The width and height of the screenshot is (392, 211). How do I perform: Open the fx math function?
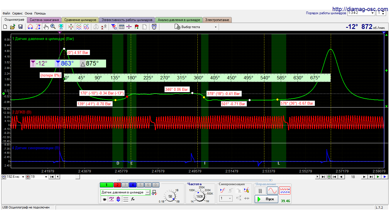click(x=133, y=200)
